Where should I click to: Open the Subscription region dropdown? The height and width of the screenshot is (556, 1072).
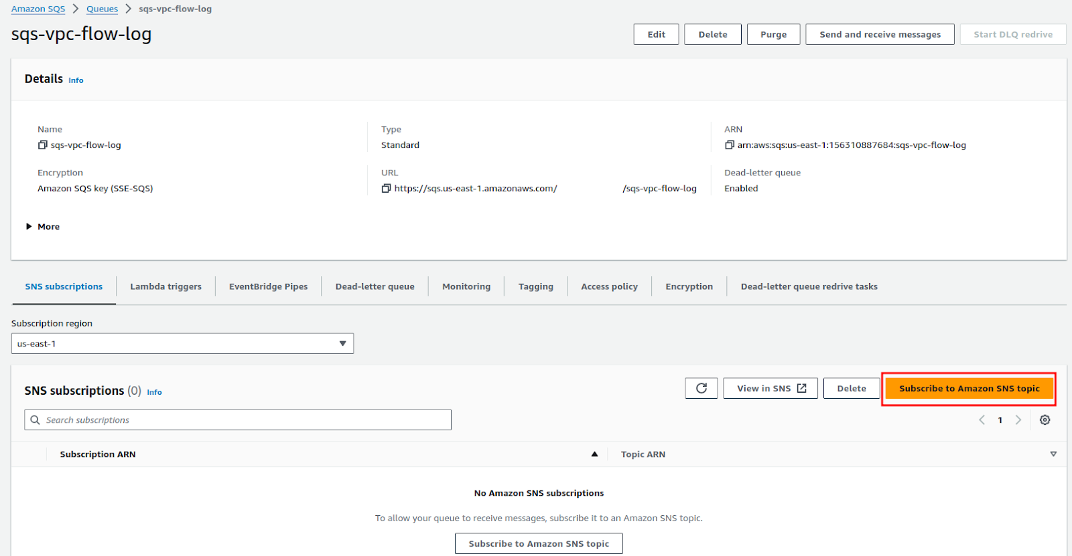click(182, 344)
